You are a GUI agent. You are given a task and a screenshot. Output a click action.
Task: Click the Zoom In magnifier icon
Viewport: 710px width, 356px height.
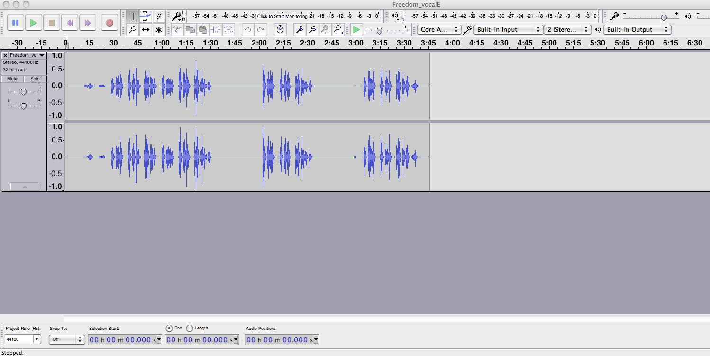300,30
